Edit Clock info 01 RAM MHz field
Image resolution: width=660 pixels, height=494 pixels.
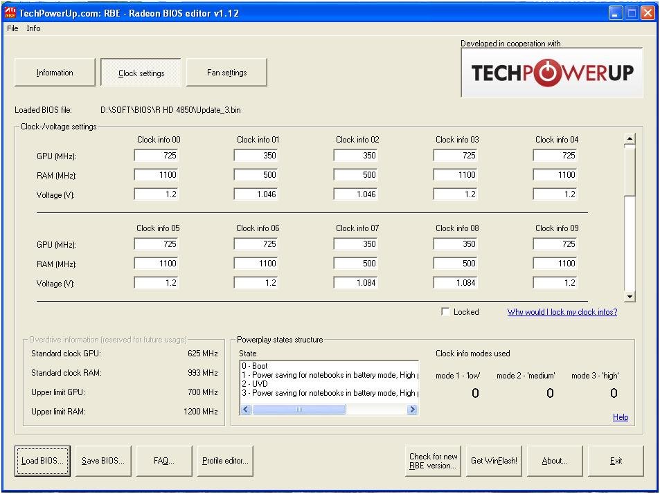(x=256, y=175)
